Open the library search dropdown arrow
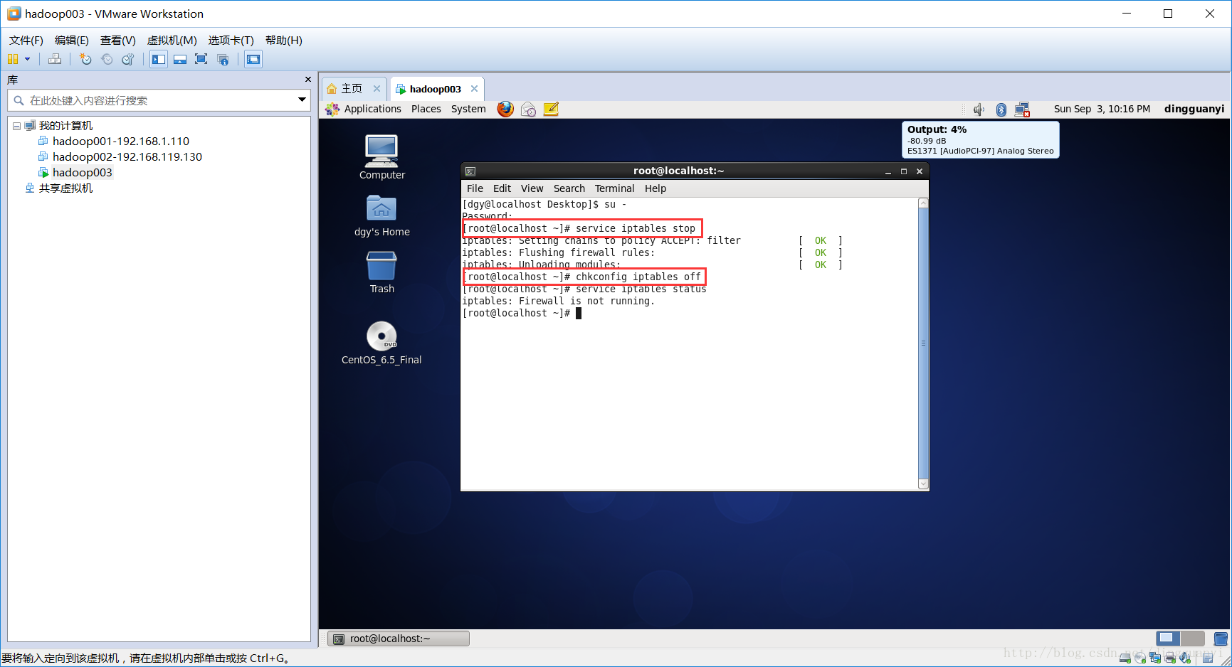 coord(302,100)
